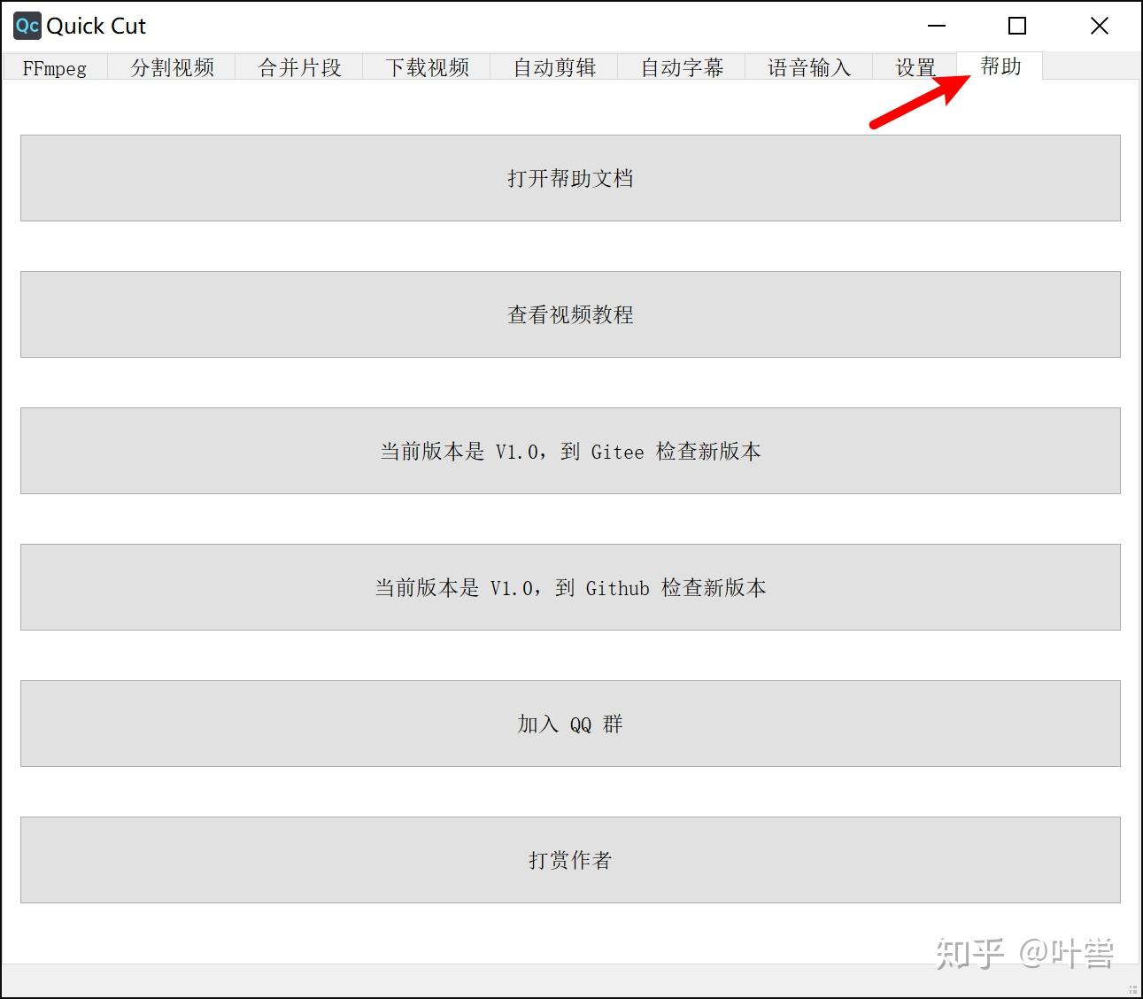The width and height of the screenshot is (1143, 999).
Task: Select the 语音输入 tab
Action: pos(809,67)
